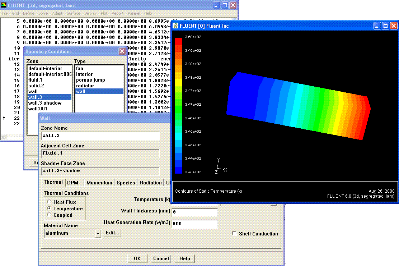The width and height of the screenshot is (399, 266).
Task: Minimize the main FLUENT console window
Action: click(x=216, y=5)
